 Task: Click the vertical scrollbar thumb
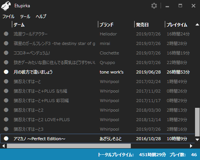pyautogui.click(x=197, y=122)
